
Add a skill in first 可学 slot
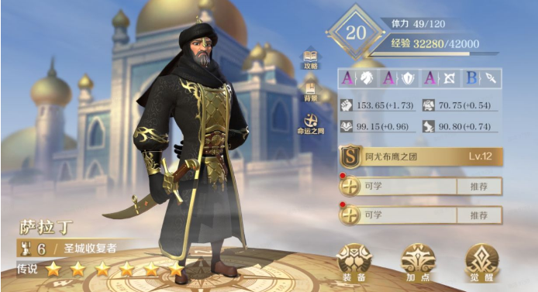coord(398,187)
